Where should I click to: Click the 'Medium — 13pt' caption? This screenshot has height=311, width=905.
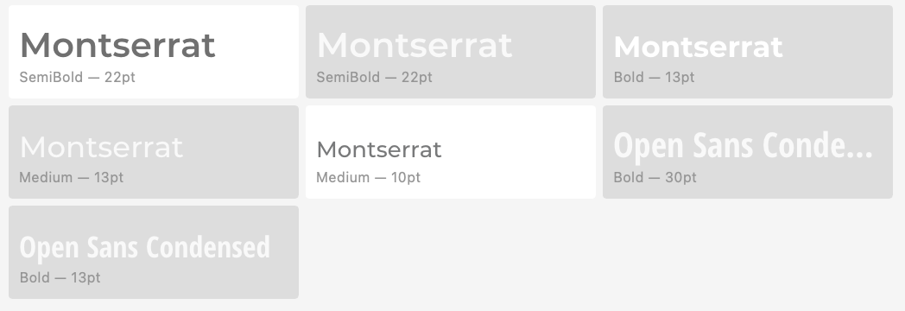[72, 178]
